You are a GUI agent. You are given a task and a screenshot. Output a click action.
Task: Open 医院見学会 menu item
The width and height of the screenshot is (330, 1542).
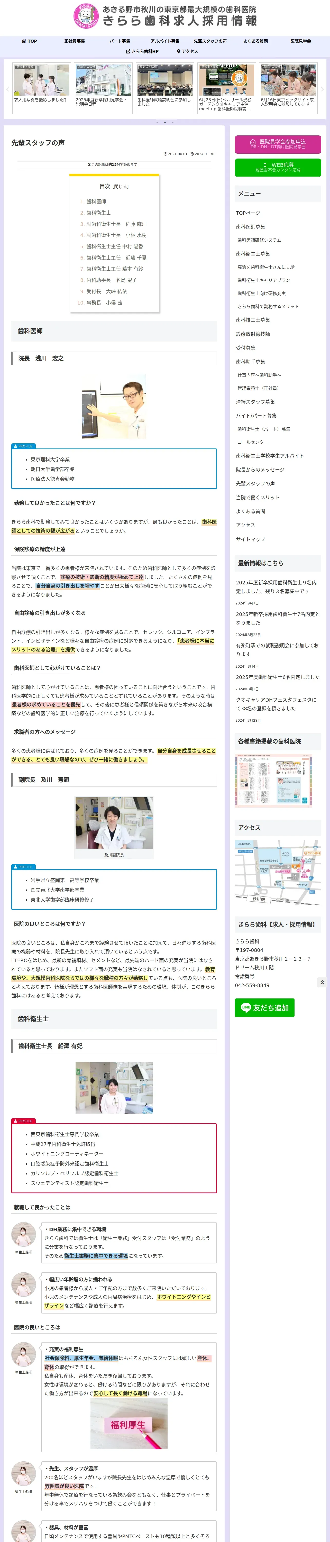point(301,41)
